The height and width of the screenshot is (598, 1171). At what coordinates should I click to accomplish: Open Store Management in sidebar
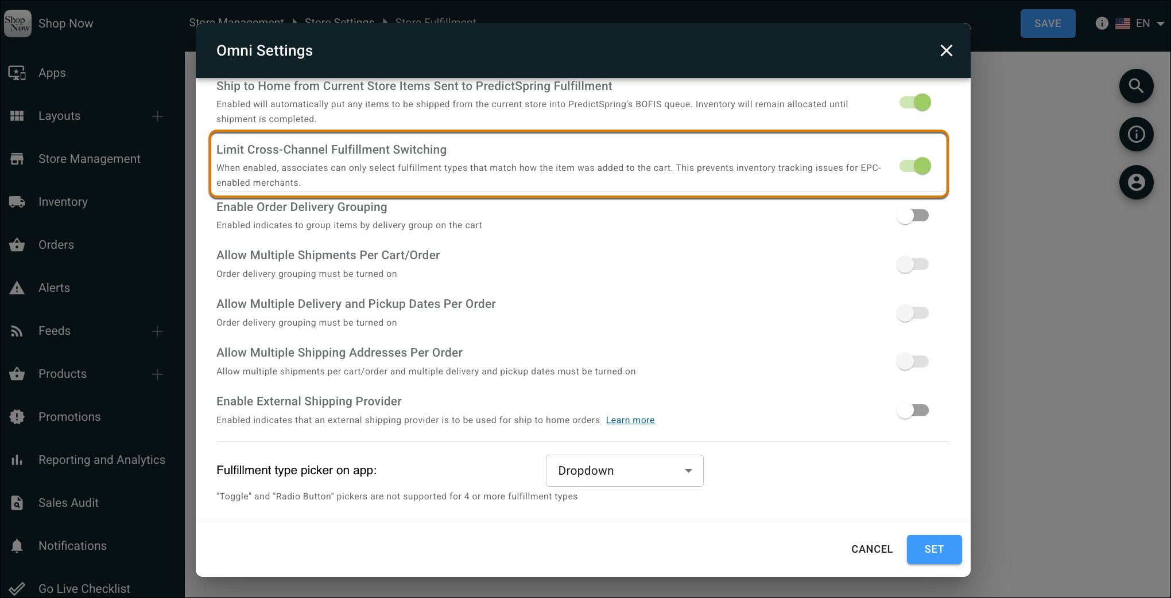(x=90, y=159)
